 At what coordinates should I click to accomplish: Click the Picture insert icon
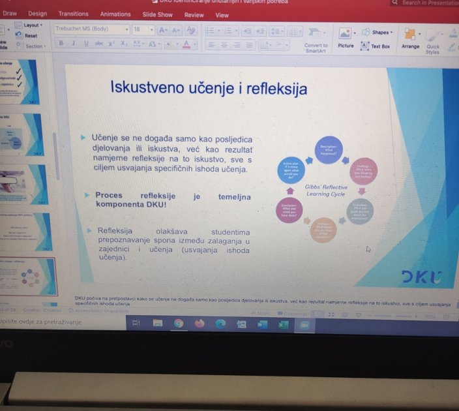pyautogui.click(x=346, y=38)
